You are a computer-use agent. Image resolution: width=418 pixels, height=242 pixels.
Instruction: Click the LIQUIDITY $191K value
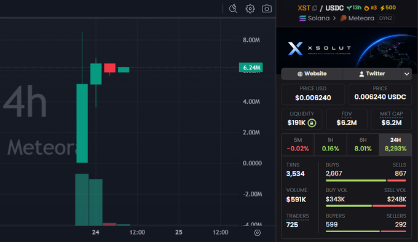pyautogui.click(x=296, y=123)
